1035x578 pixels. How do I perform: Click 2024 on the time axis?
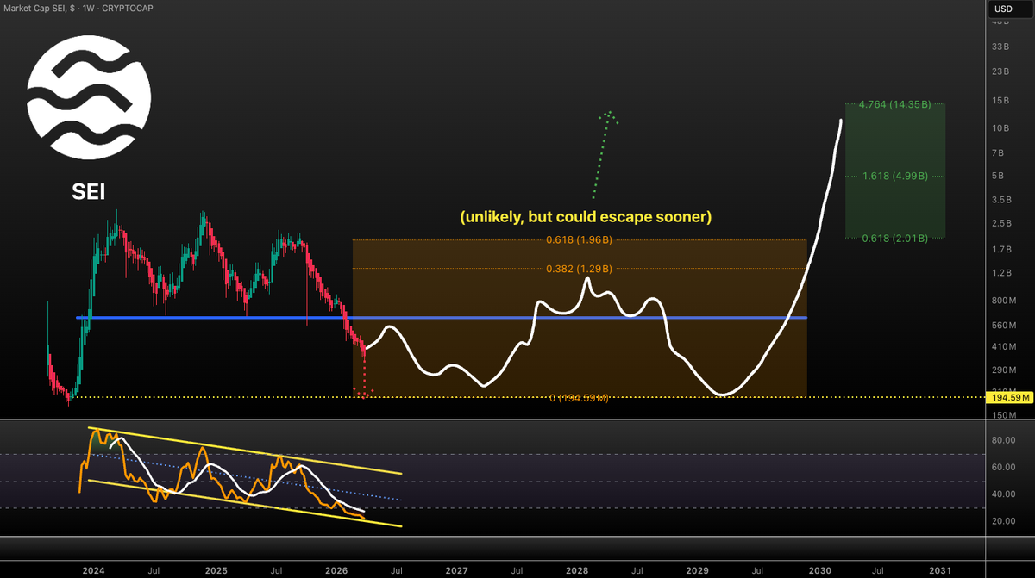tap(93, 571)
